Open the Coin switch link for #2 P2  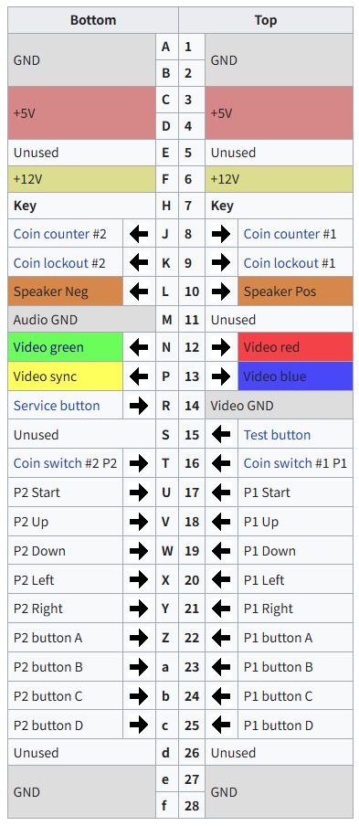pyautogui.click(x=48, y=463)
